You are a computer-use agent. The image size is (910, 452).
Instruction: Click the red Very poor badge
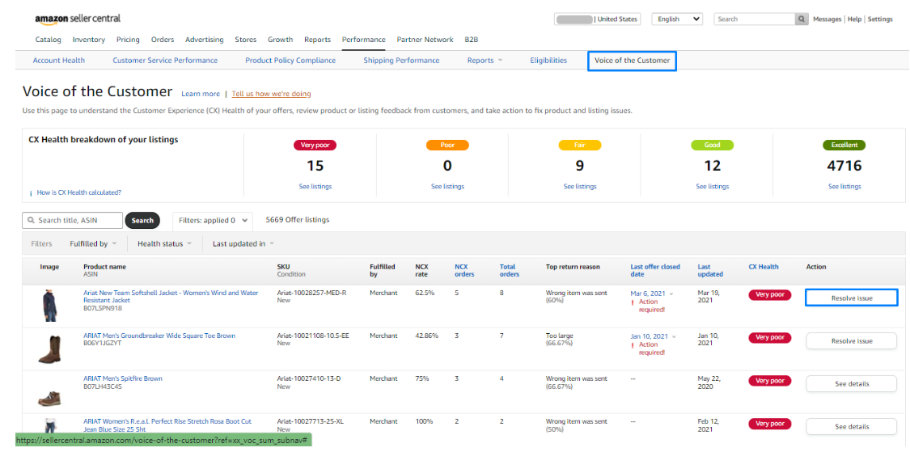315,146
